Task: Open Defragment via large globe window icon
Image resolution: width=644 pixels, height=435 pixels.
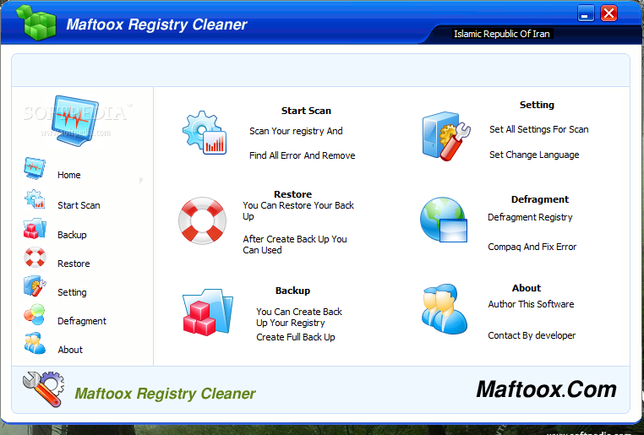Action: click(444, 220)
